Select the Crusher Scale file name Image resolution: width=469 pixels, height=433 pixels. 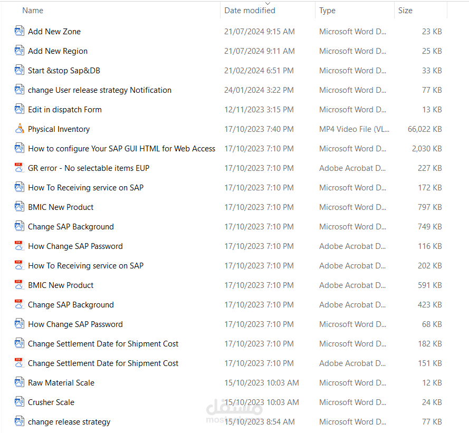51,402
